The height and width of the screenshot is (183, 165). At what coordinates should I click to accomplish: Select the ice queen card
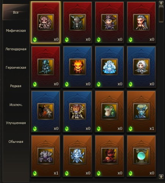pyautogui.click(x=109, y=67)
